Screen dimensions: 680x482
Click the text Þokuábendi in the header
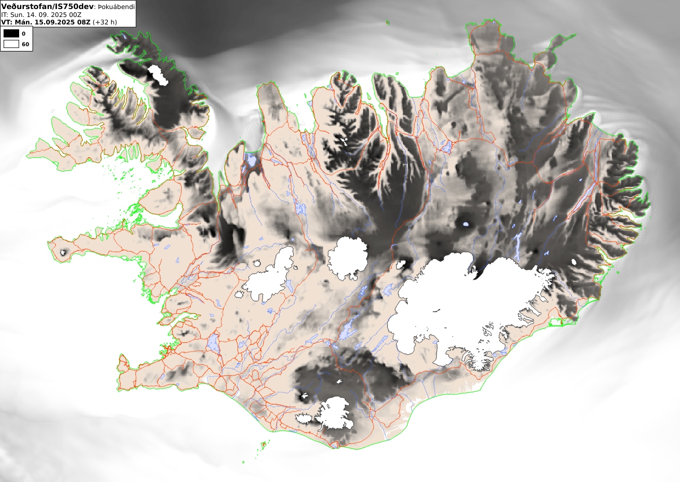[116, 7]
